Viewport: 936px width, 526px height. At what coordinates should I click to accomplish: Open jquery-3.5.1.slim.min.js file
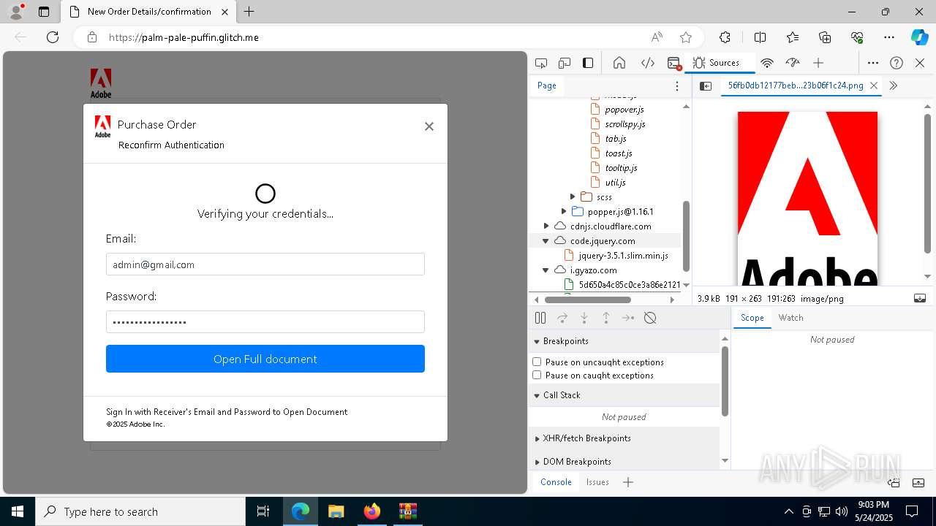pyautogui.click(x=623, y=255)
